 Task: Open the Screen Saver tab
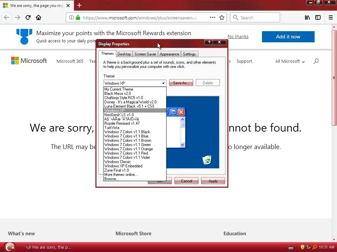tap(145, 54)
